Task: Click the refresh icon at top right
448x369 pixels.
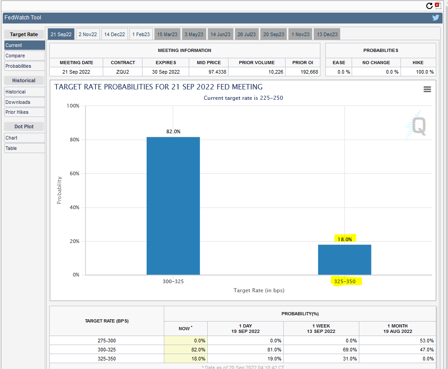Action: 429,6
